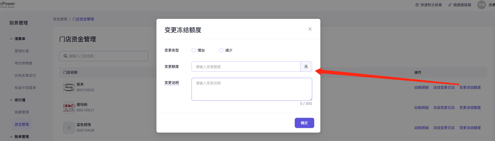Focus the 变更说明 description textarea

click(251, 89)
